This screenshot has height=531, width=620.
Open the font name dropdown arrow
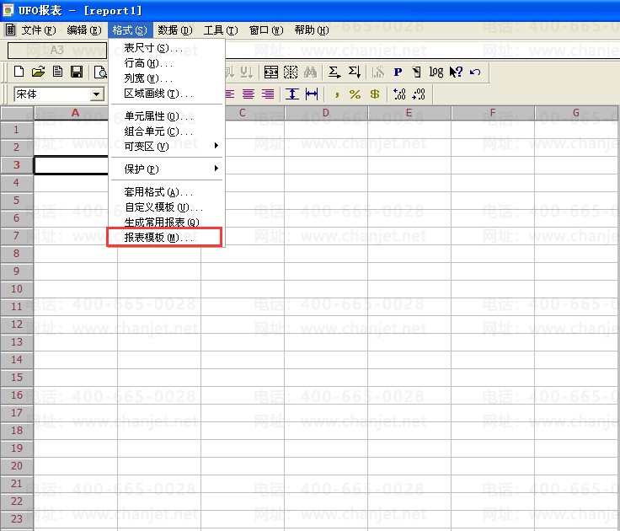(96, 94)
